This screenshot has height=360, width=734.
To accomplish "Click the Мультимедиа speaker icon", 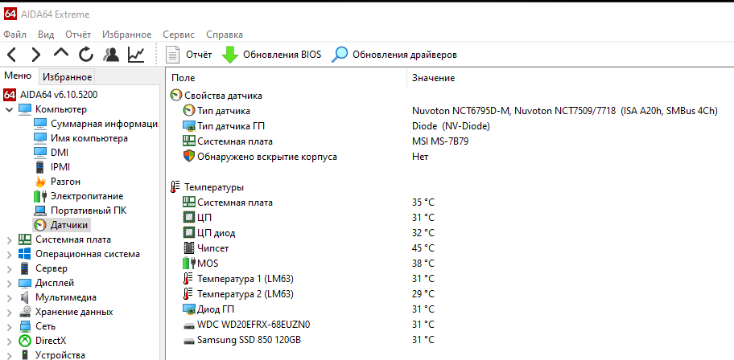I will click(x=25, y=298).
